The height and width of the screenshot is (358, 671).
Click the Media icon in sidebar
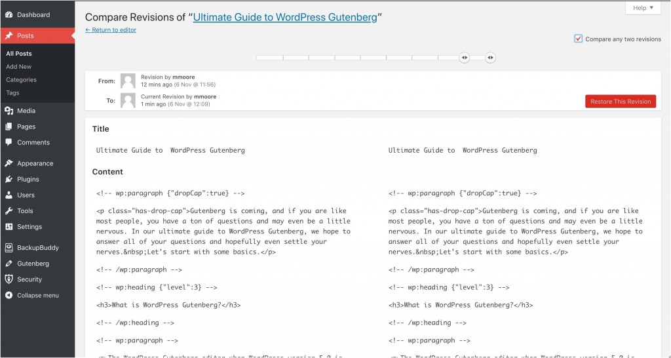9,111
